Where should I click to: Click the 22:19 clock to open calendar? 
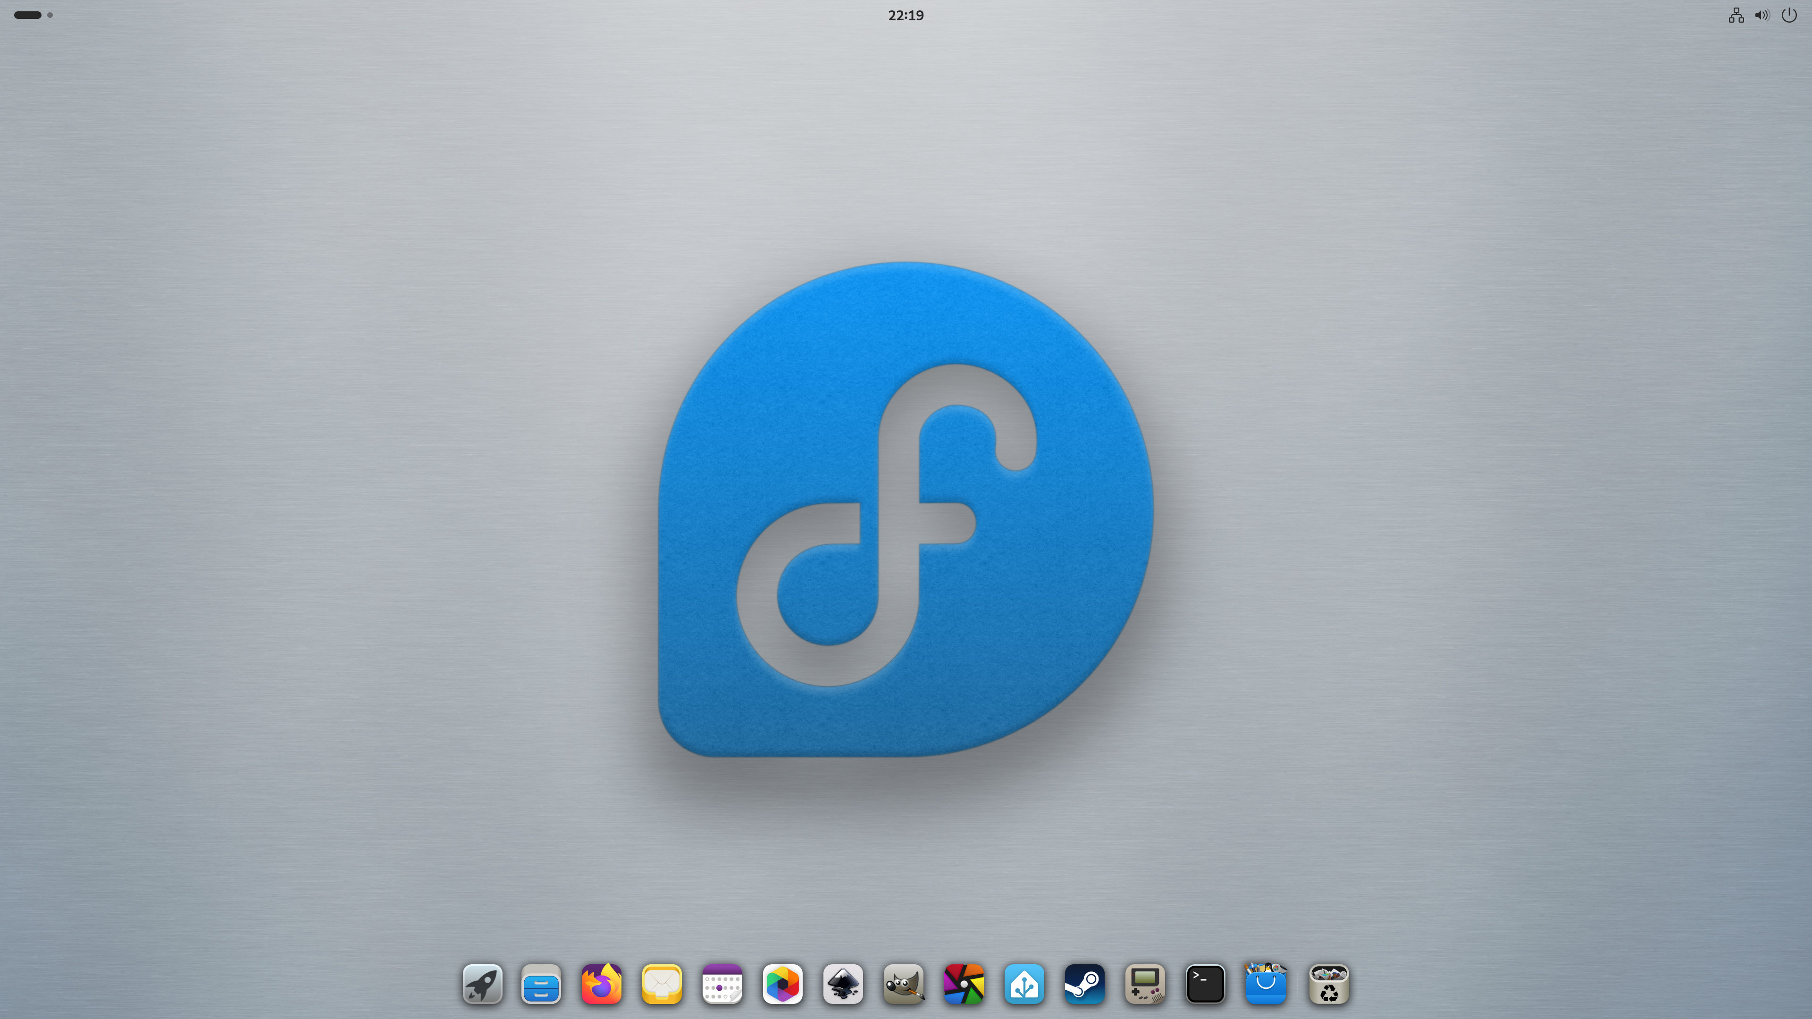(x=906, y=15)
